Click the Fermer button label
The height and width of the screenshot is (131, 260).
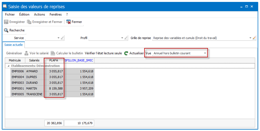77,22
